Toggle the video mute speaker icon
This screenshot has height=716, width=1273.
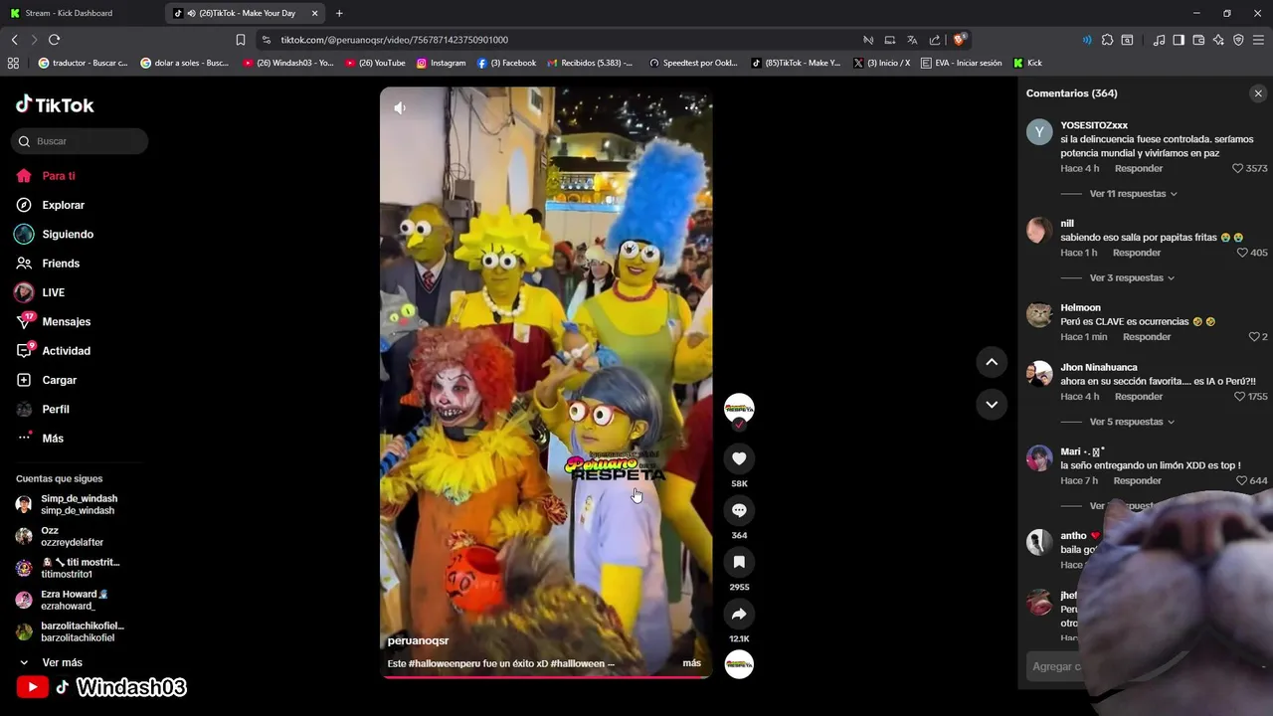pyautogui.click(x=400, y=107)
